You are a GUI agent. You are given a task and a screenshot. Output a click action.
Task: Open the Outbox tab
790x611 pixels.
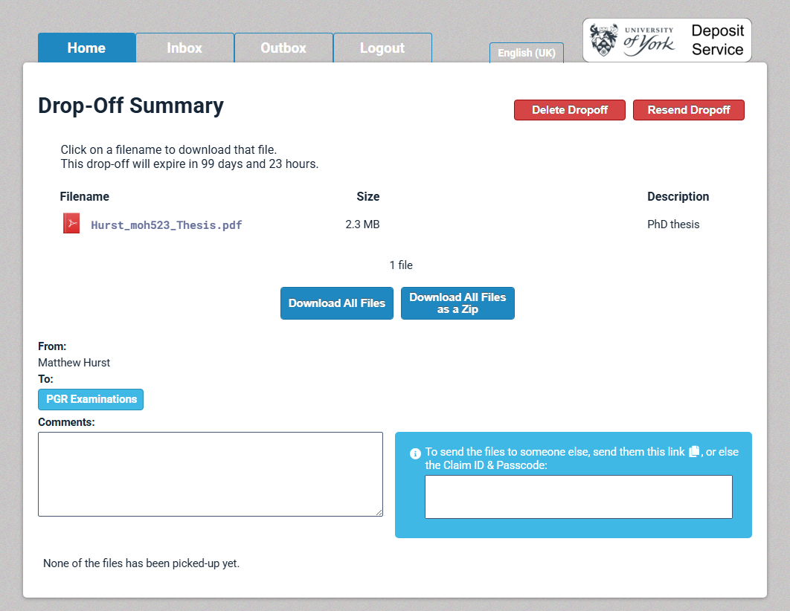pyautogui.click(x=283, y=48)
